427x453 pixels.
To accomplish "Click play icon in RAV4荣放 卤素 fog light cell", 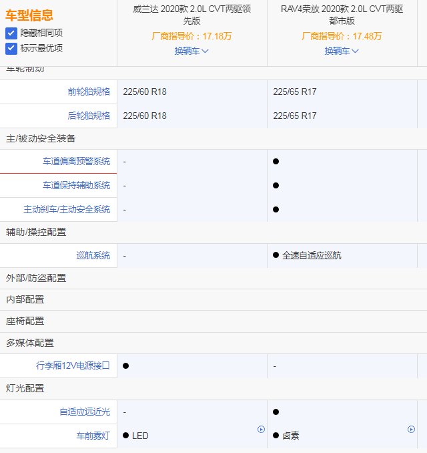I will click(x=411, y=430).
